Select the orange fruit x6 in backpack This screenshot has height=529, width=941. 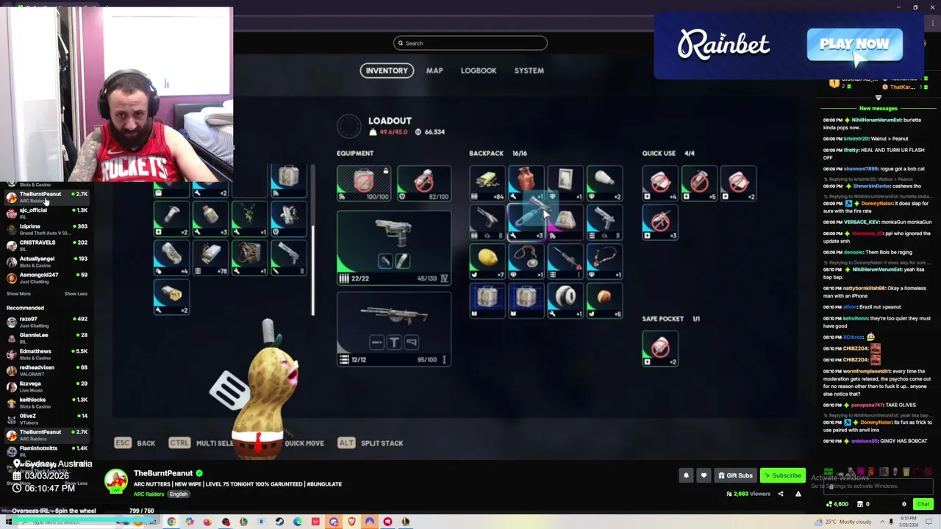[604, 300]
